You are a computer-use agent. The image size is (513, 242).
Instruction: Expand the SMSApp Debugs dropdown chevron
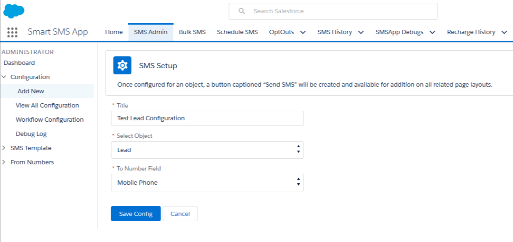click(432, 32)
